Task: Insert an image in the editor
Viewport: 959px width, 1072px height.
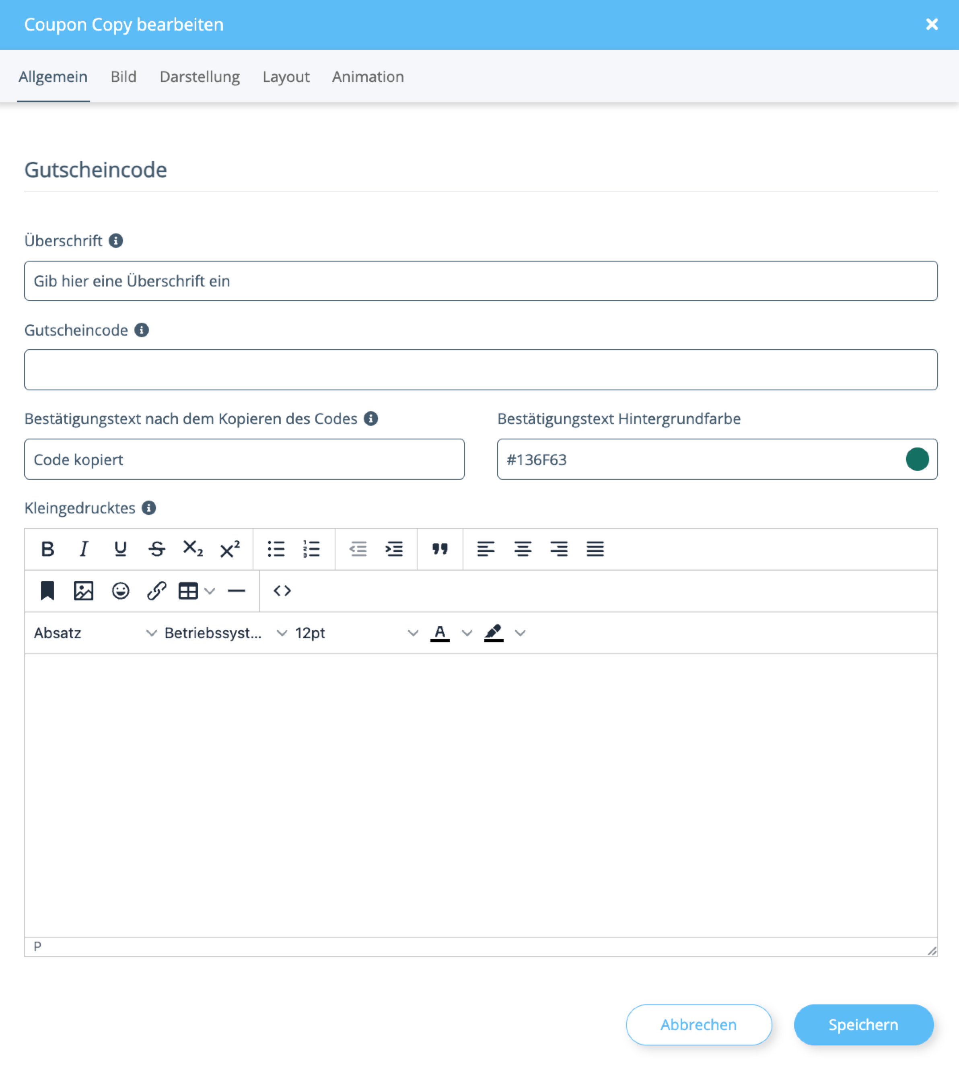Action: point(83,591)
